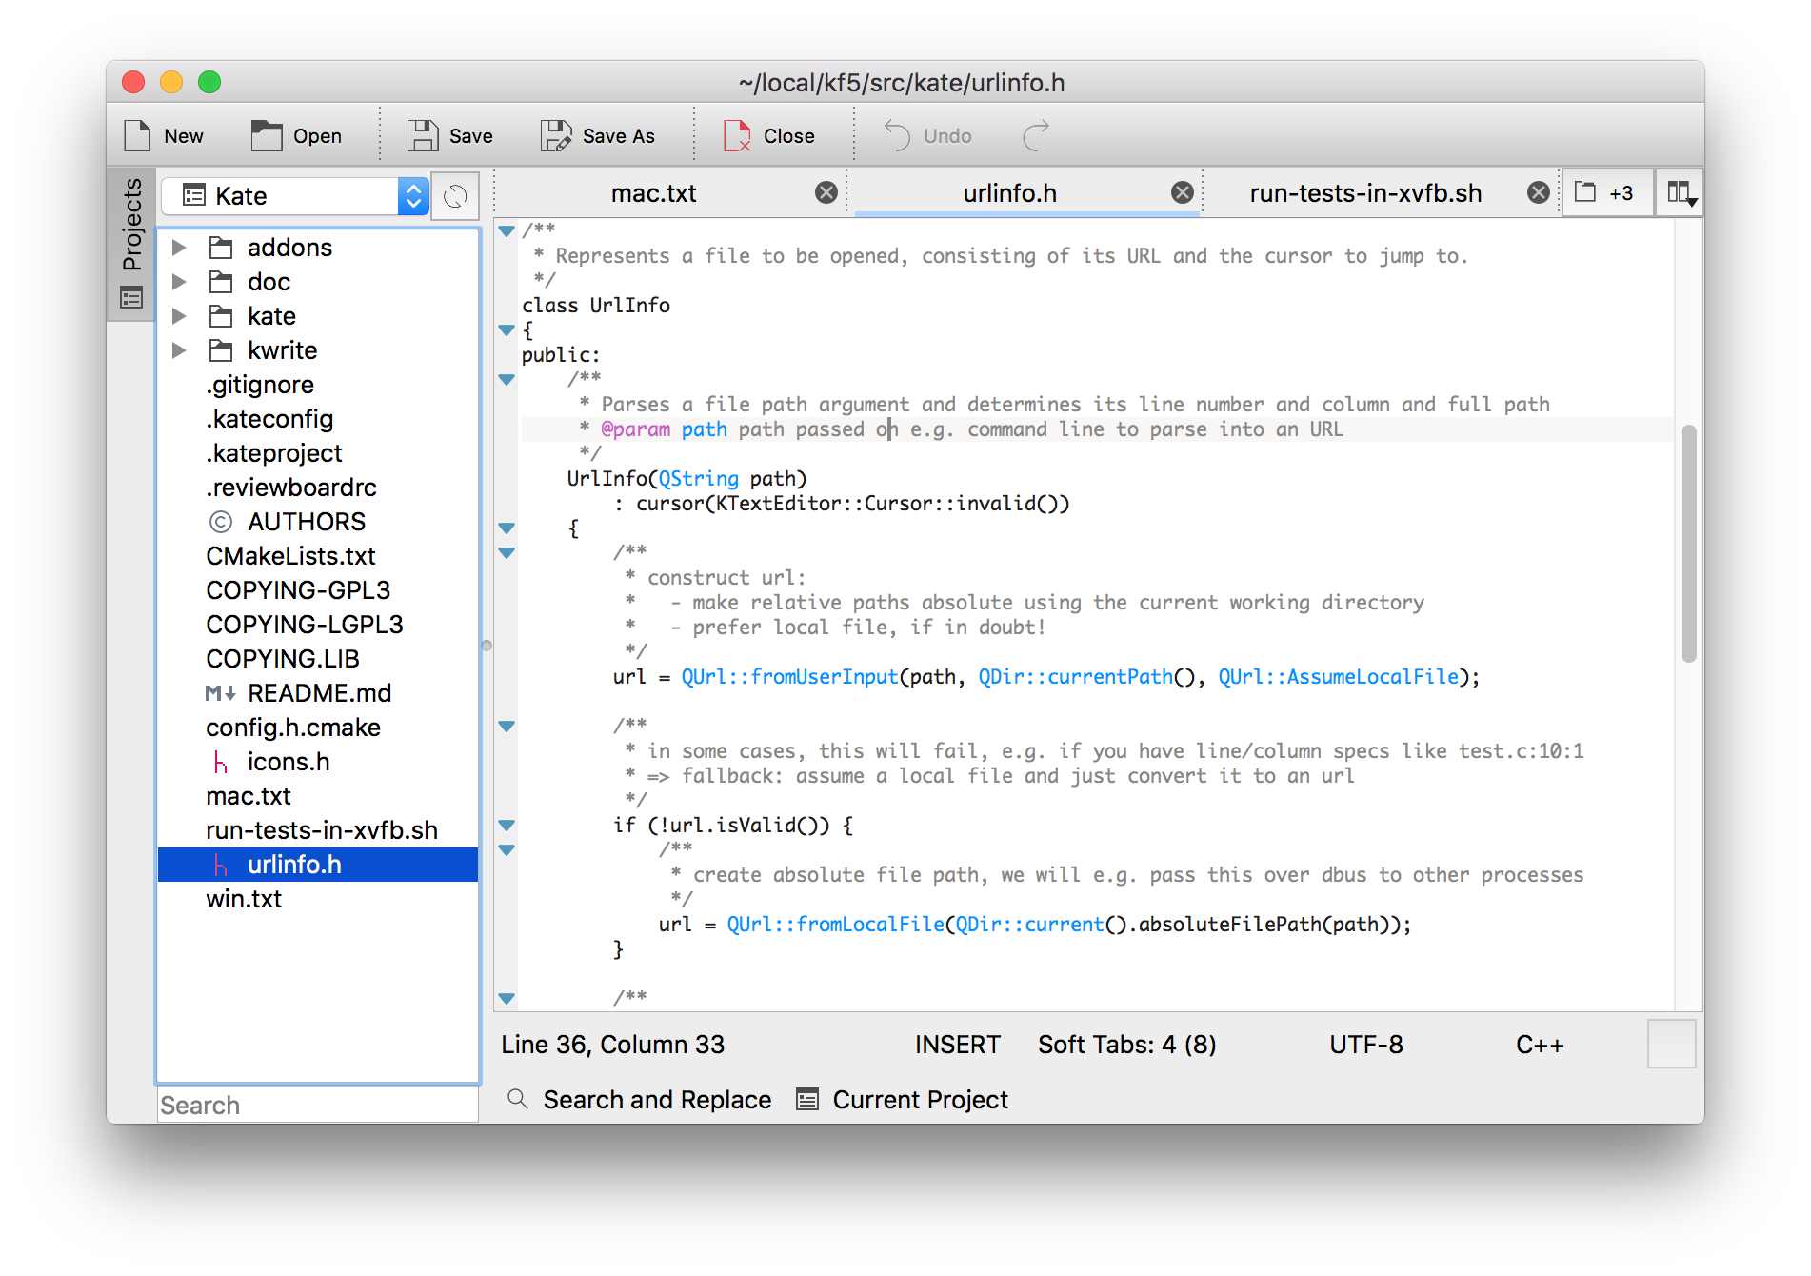
Task: Click the Save As toolbar icon
Action: 556,136
